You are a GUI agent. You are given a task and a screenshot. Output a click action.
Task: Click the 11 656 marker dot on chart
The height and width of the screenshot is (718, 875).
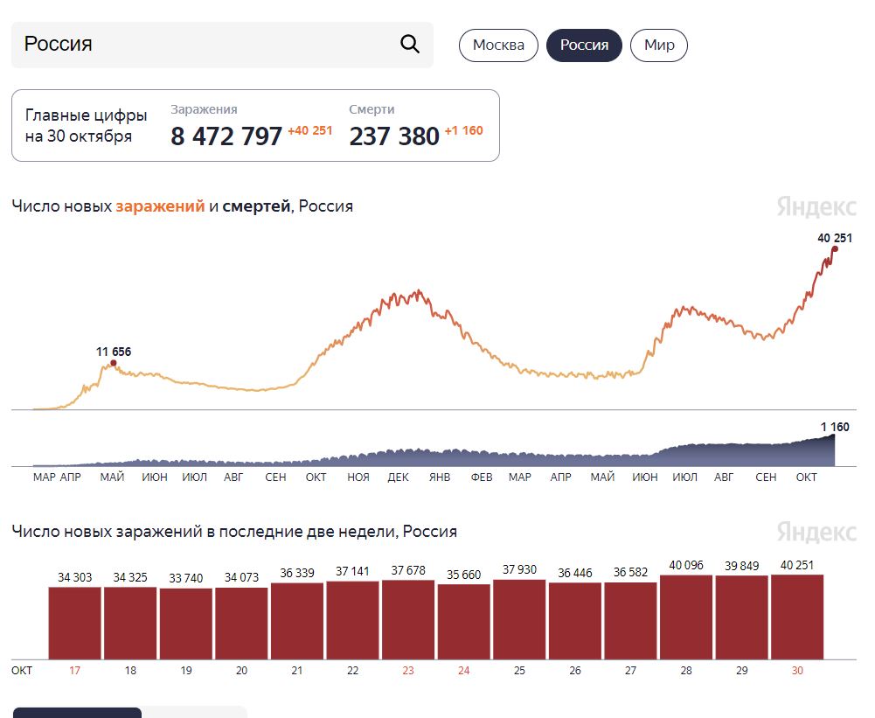tap(114, 363)
